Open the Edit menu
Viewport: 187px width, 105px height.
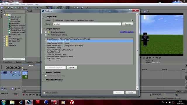point(7,4)
